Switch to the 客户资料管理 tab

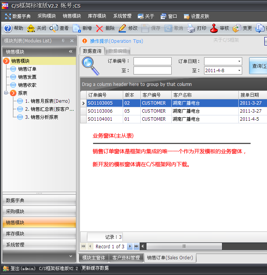point(126,258)
